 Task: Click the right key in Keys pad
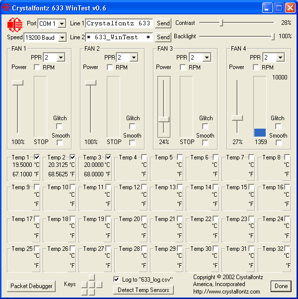click(99, 285)
